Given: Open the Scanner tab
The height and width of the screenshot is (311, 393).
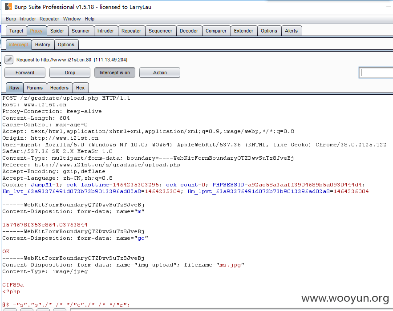Looking at the screenshot, I should coord(81,31).
